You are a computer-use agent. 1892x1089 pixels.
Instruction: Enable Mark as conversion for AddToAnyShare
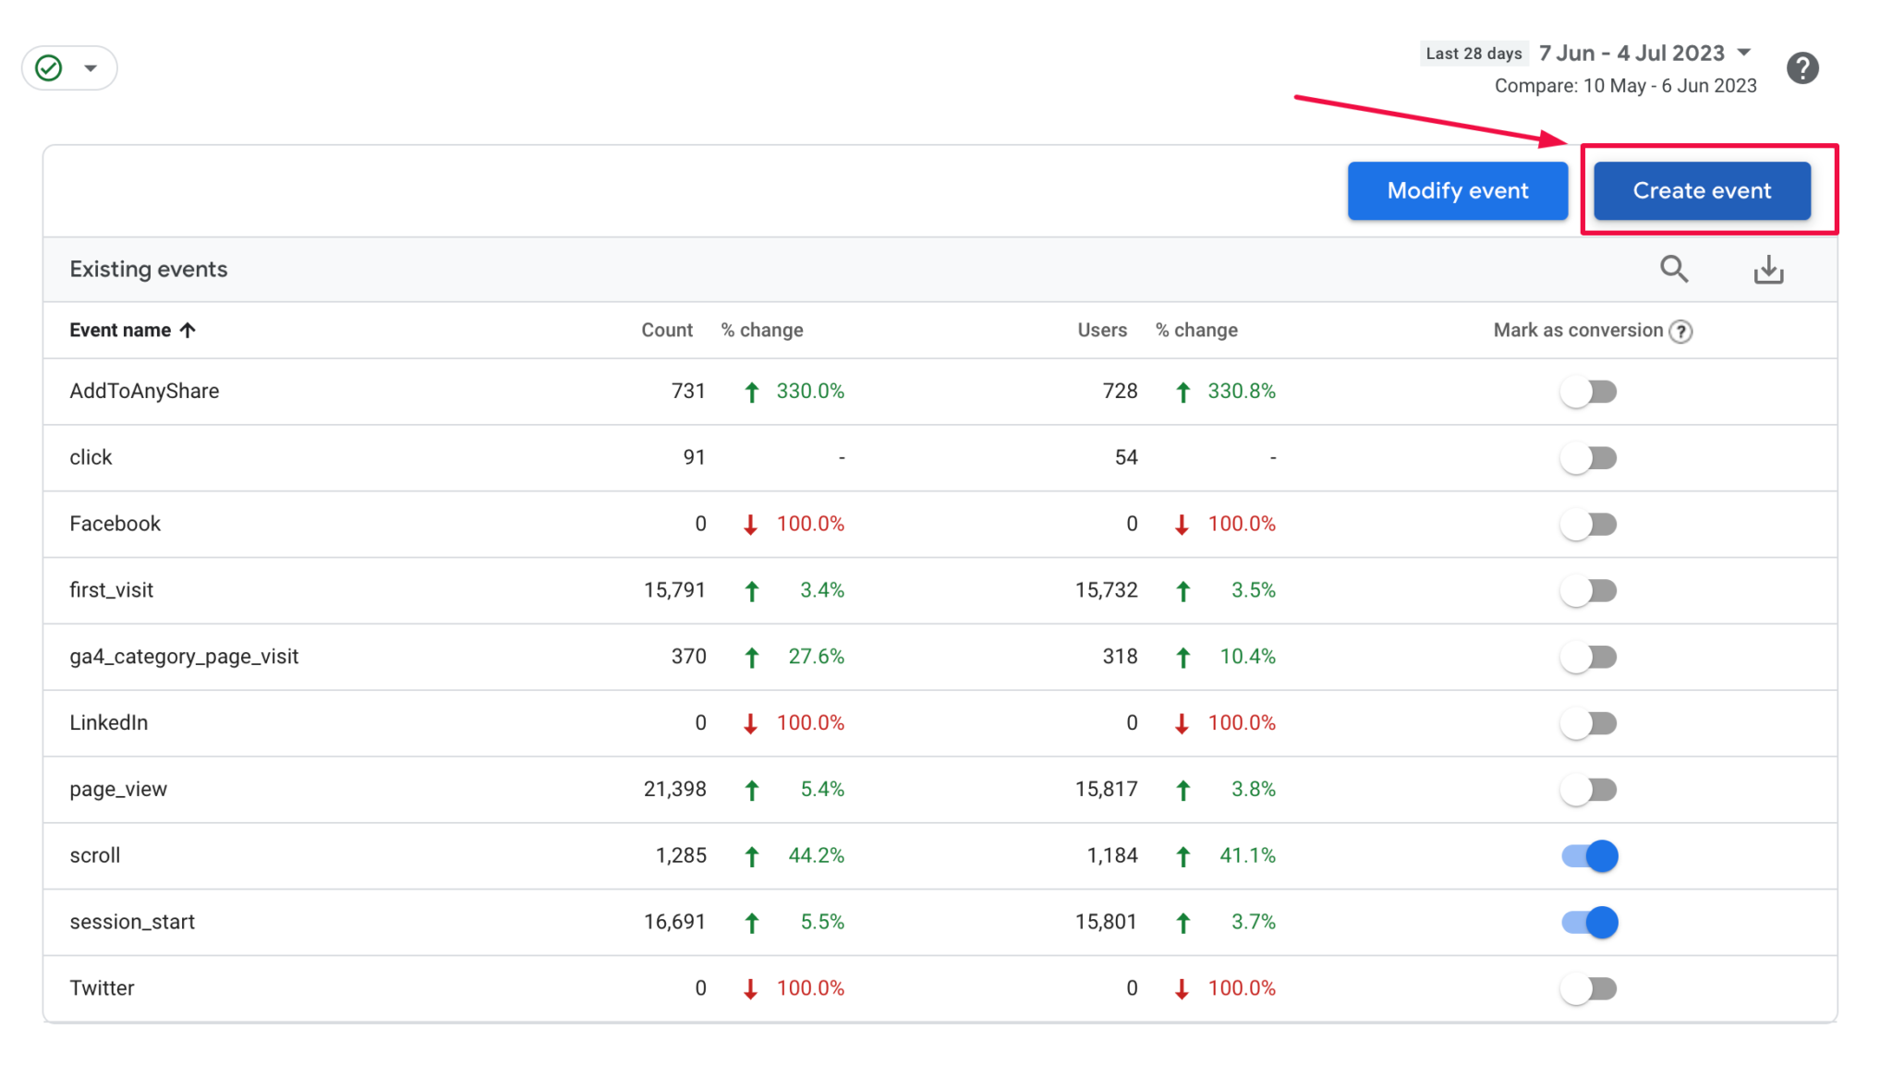[1589, 391]
